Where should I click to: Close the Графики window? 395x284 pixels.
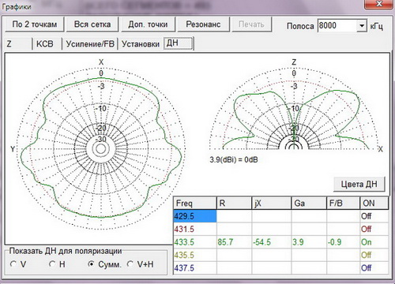[379, 4]
